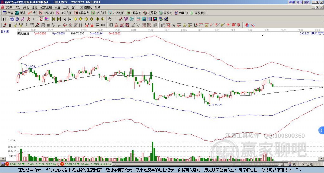Click the 论坛 forum button
The image size is (324, 173).
point(299,2)
